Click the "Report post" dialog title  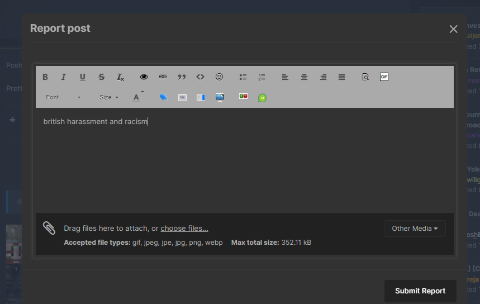(60, 28)
